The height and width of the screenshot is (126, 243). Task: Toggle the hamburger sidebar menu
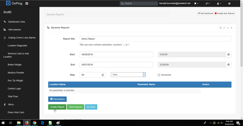(27, 4)
